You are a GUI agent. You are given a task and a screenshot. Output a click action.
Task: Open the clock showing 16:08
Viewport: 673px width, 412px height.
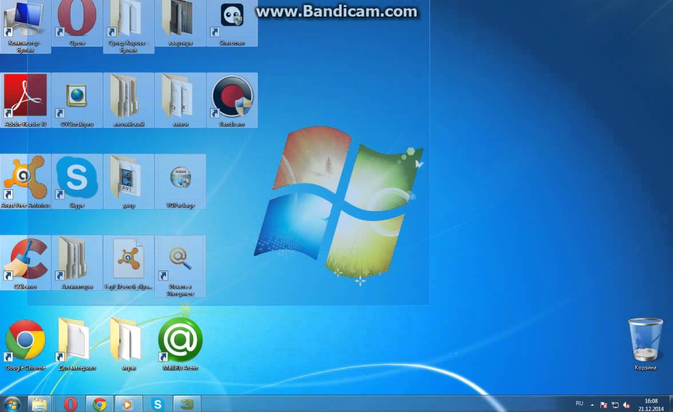coord(651,404)
